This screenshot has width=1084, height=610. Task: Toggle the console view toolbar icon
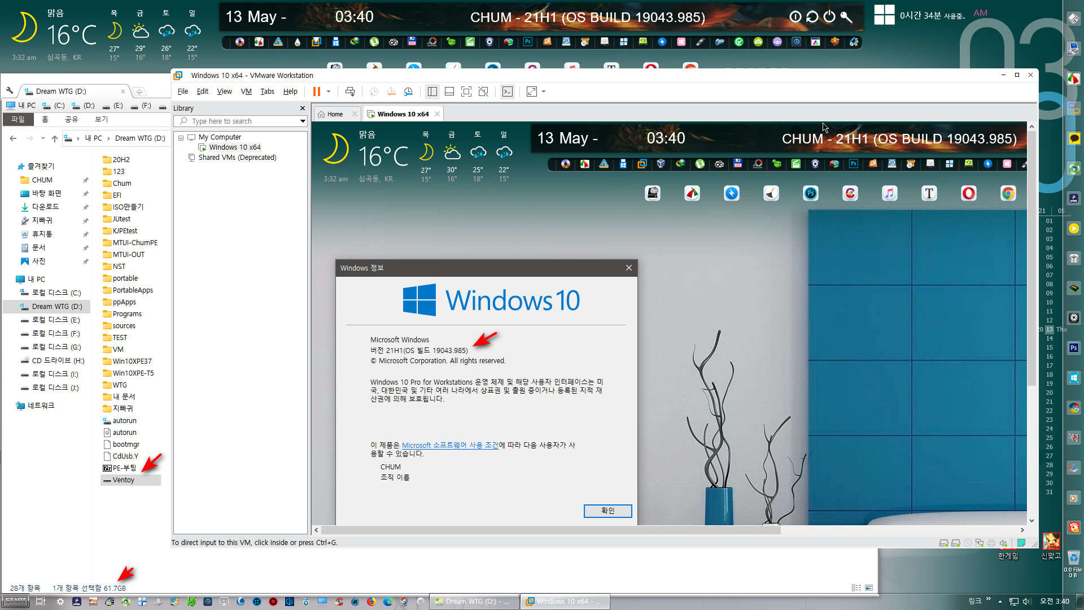point(508,91)
